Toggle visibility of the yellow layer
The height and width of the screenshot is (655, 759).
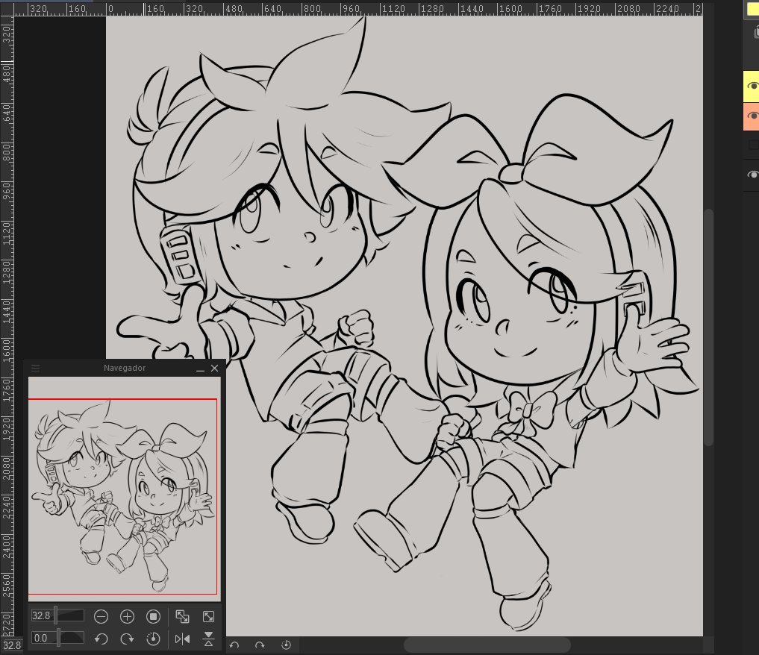click(x=753, y=86)
